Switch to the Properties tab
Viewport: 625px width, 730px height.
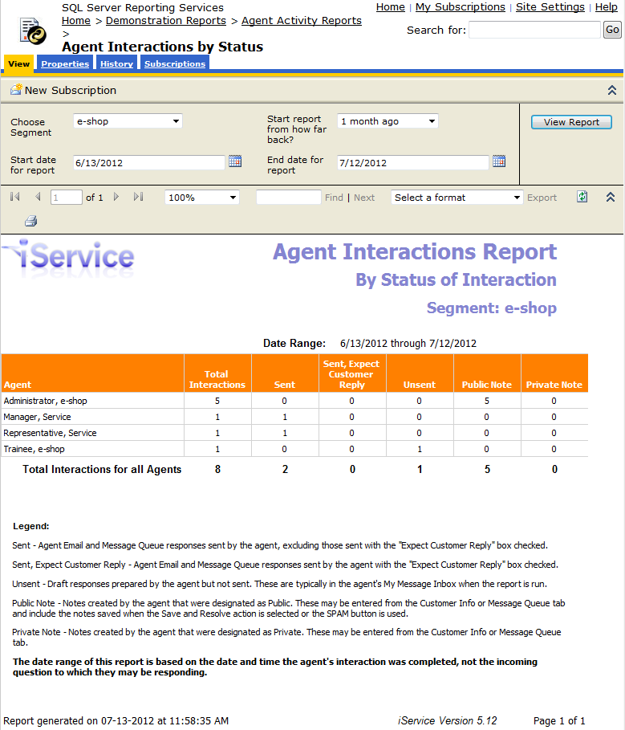coord(65,63)
